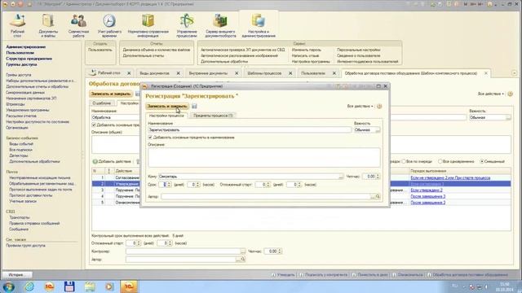Click История button at bottom left

(16, 275)
